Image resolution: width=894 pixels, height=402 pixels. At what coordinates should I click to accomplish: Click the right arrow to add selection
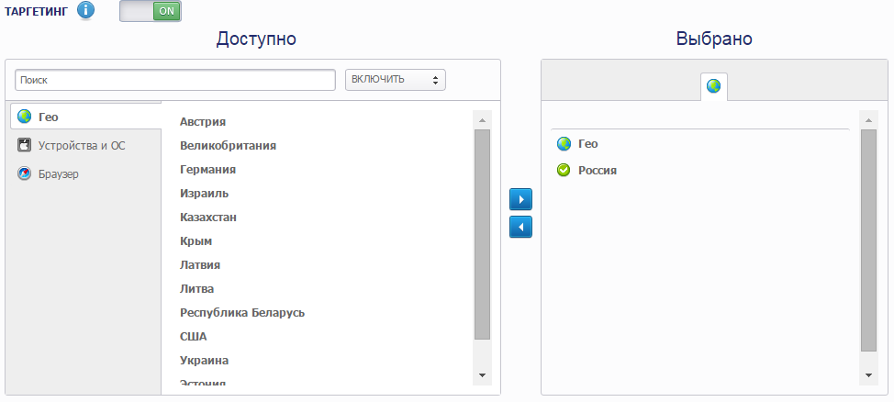click(520, 199)
